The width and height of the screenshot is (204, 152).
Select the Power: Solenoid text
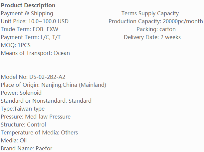21,93
